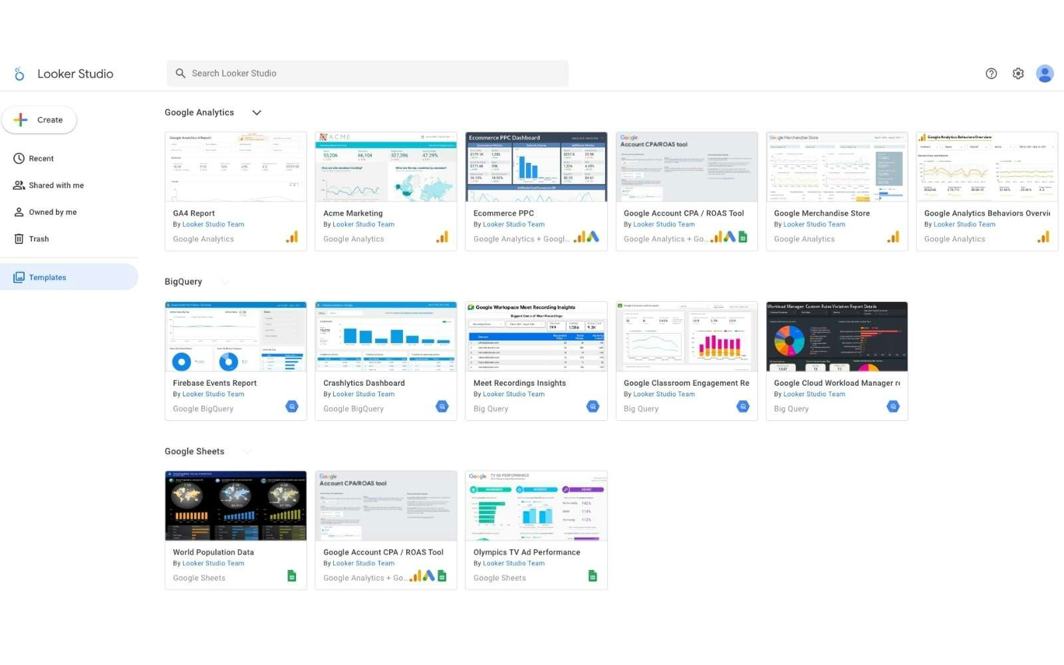The height and width of the screenshot is (665, 1064).
Task: Click the Olympics TV Ad Performance title
Action: [x=527, y=553]
